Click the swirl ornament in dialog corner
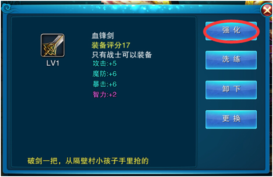The height and width of the screenshot is (177, 273). (x=7, y=8)
